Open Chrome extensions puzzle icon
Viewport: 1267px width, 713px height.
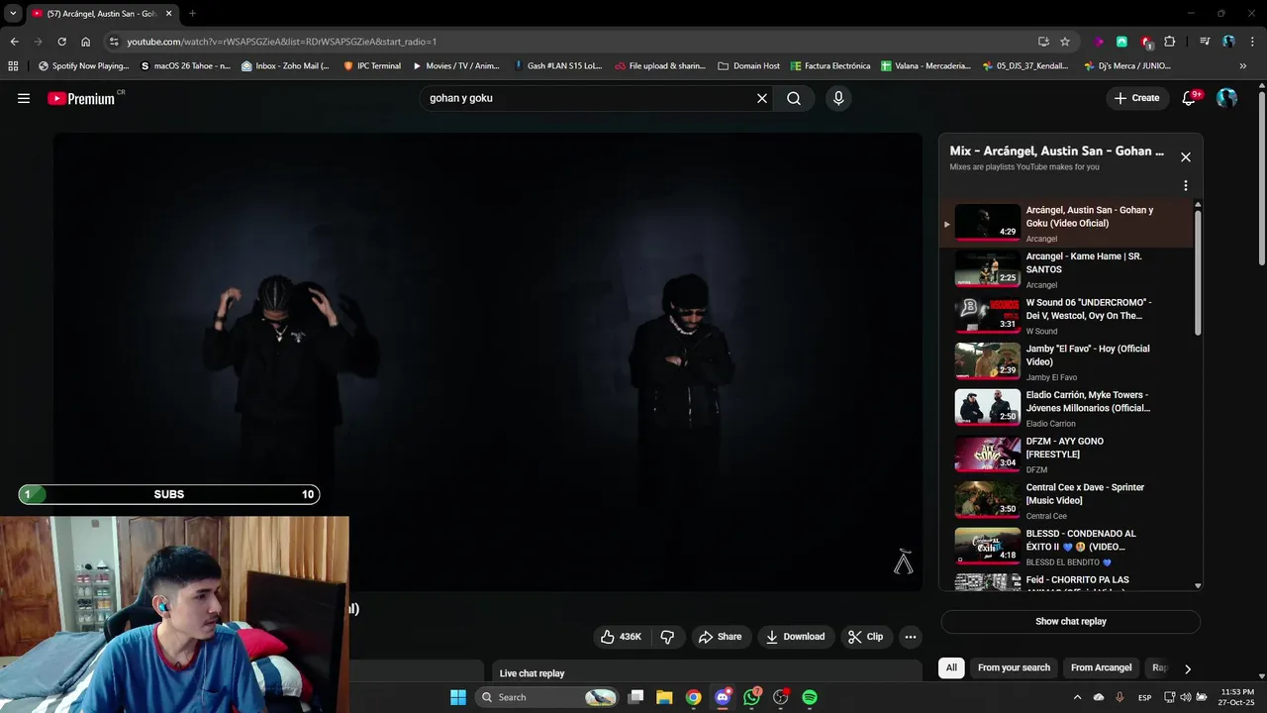pyautogui.click(x=1170, y=42)
